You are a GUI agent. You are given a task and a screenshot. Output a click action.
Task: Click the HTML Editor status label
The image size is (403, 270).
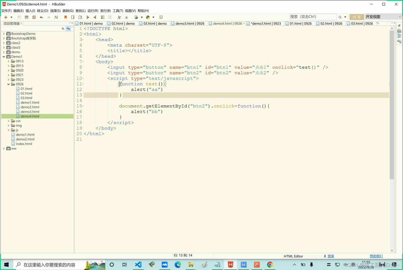coord(293,256)
